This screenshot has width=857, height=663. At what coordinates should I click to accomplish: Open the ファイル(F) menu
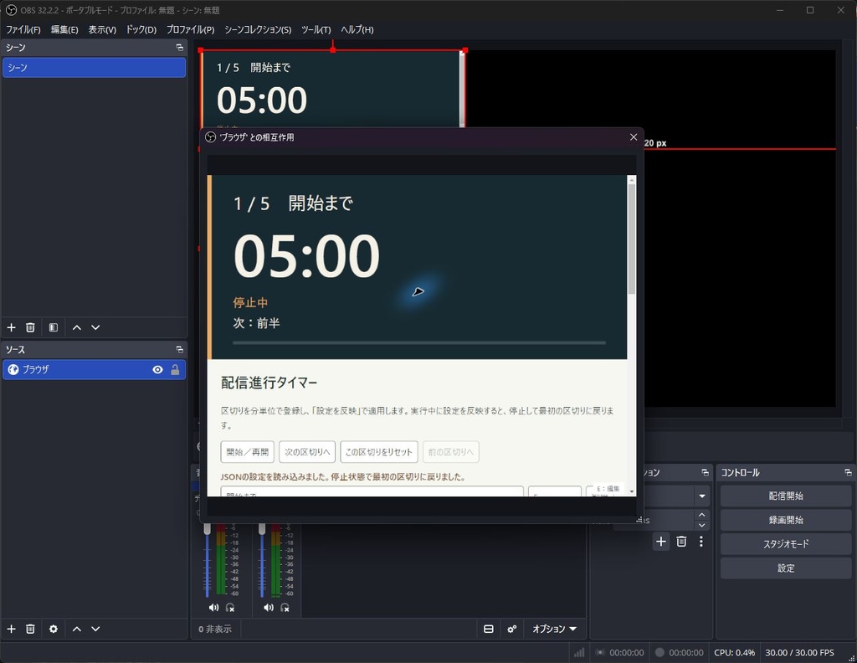coord(23,29)
